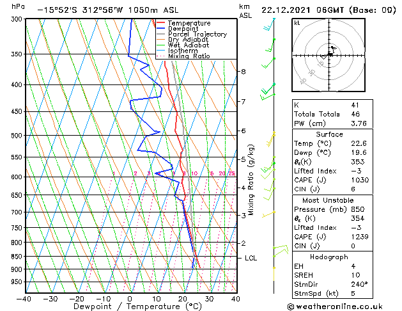Click the gray Parcel Trajectory legend swatch
The height and width of the screenshot is (311, 402).
click(x=161, y=34)
